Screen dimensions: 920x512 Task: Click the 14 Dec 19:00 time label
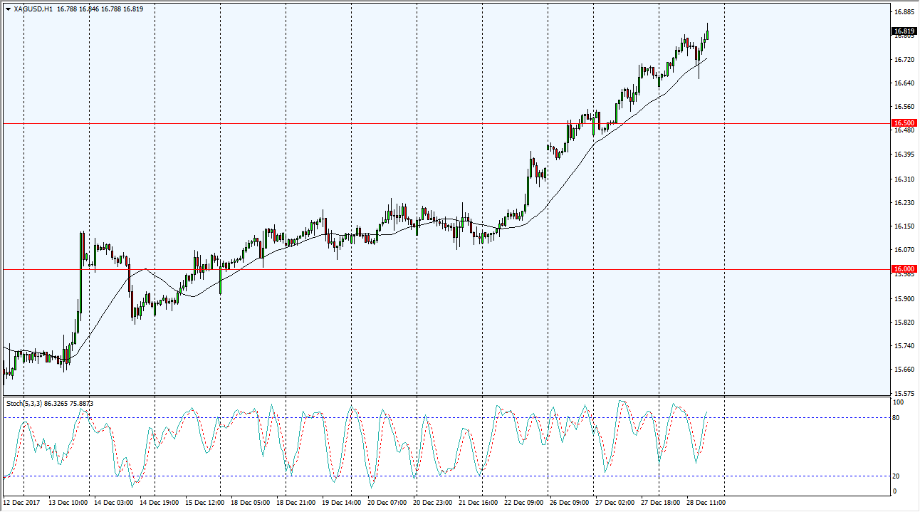coord(160,503)
